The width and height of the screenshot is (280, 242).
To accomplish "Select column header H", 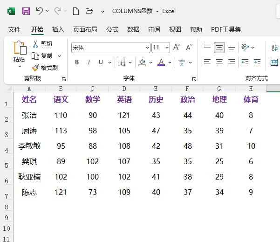I will pos(251,89).
